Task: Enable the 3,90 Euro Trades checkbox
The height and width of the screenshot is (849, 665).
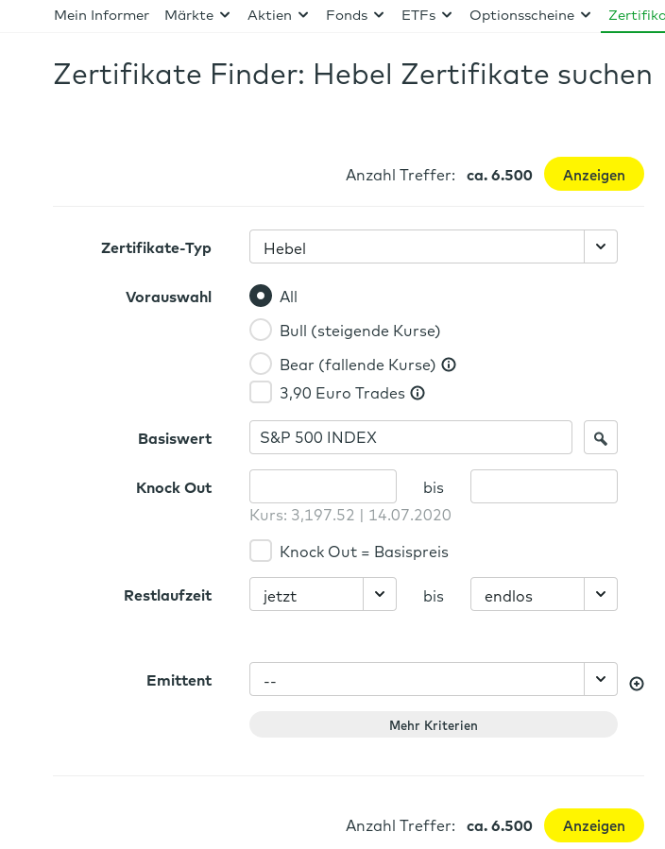Action: pyautogui.click(x=261, y=393)
